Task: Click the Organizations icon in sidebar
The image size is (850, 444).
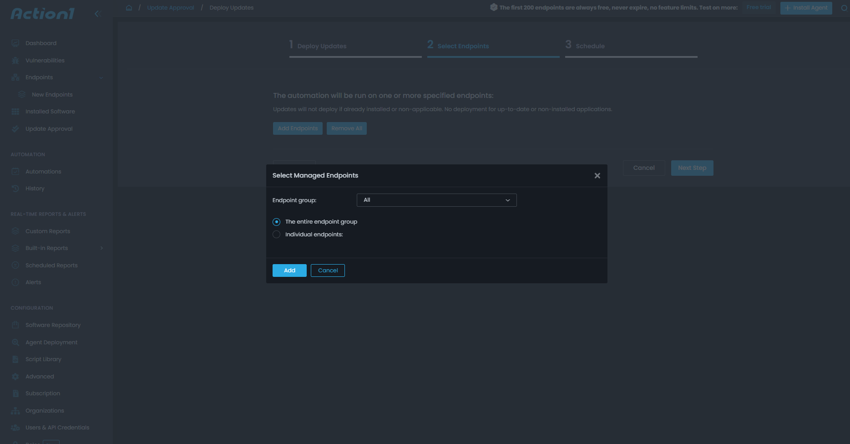Action: point(15,411)
